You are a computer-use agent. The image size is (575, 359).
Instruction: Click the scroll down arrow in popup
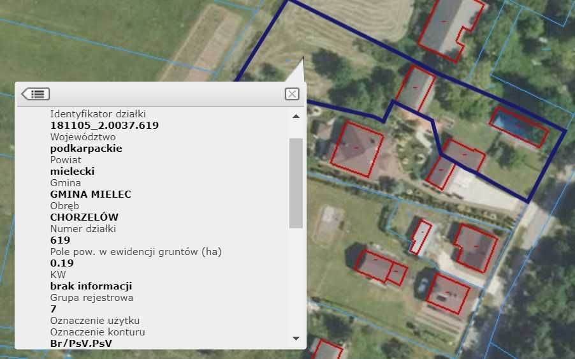(x=296, y=339)
